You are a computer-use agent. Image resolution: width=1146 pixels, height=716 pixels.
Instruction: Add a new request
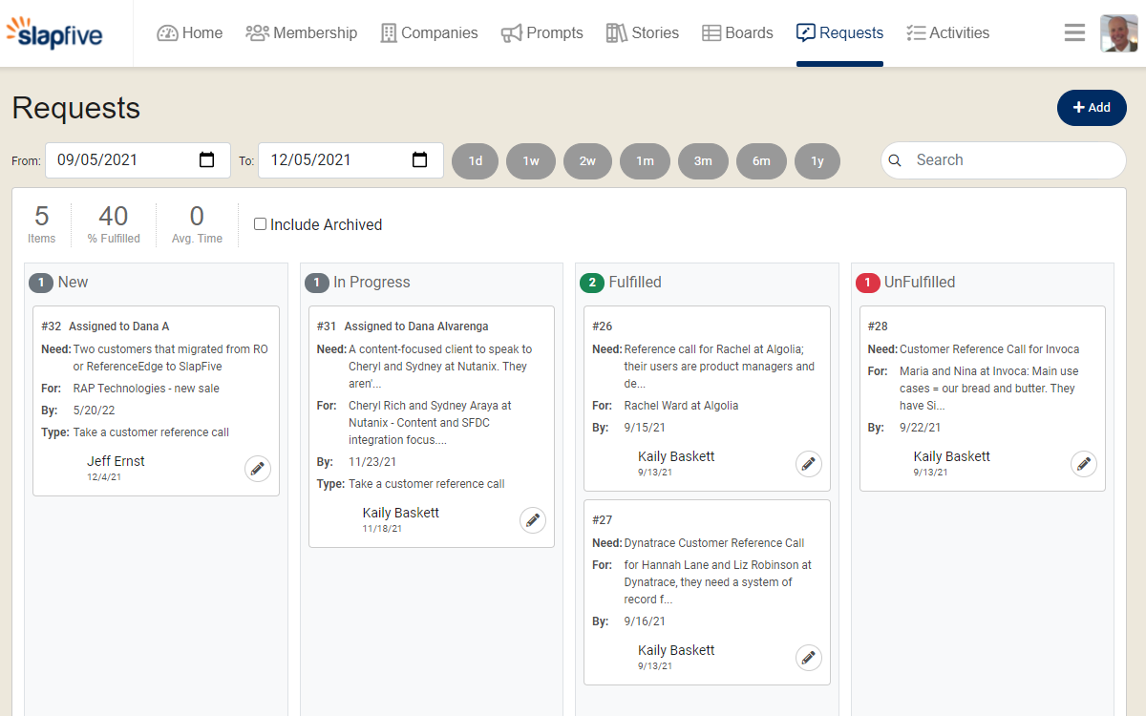click(x=1092, y=107)
